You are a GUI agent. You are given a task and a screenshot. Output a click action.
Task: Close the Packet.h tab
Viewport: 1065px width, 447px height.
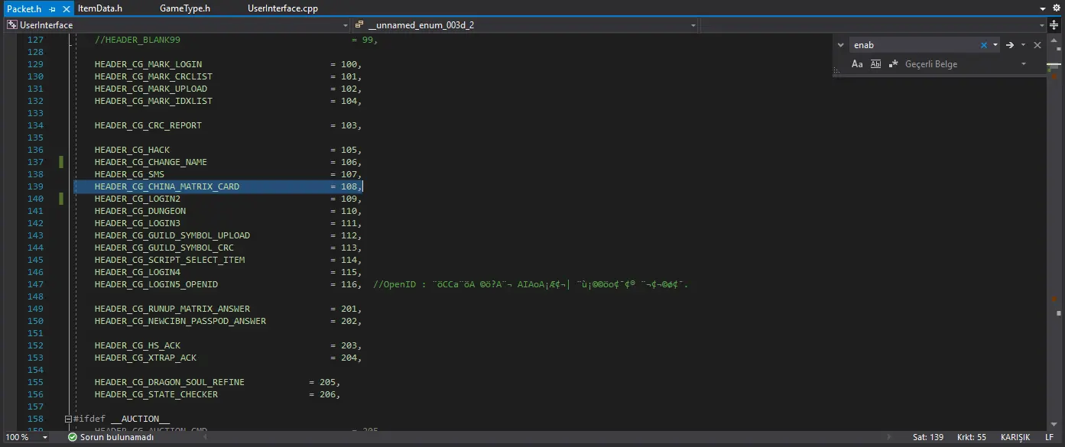66,9
